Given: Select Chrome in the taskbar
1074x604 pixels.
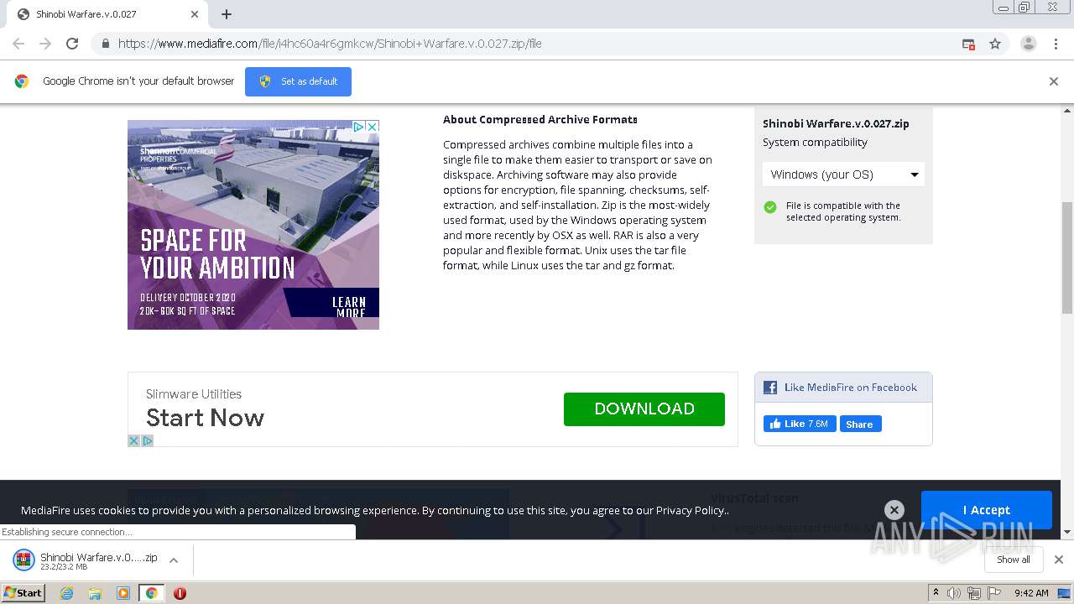Looking at the screenshot, I should point(151,593).
